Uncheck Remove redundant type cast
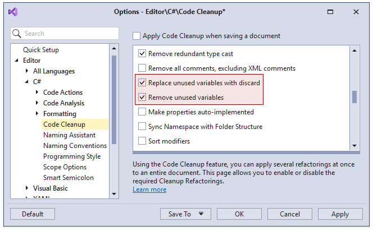The image size is (373, 231). coord(142,54)
